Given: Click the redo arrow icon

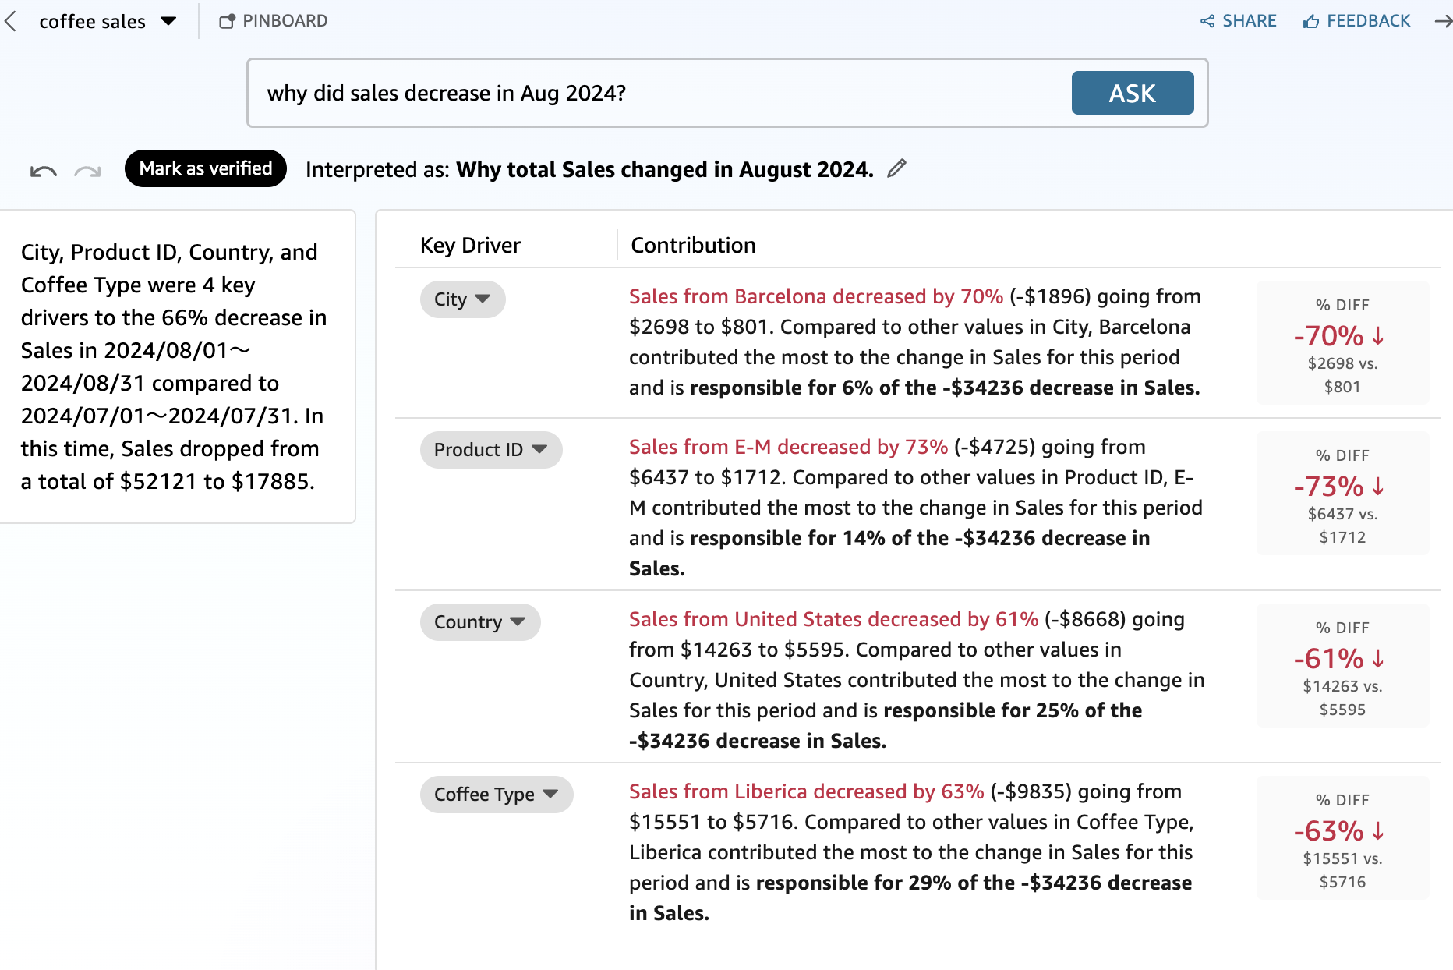Looking at the screenshot, I should click(x=87, y=171).
